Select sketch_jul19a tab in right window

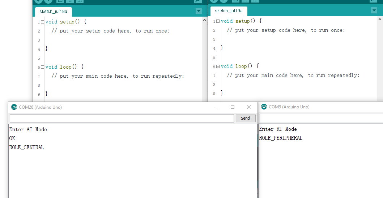229,11
